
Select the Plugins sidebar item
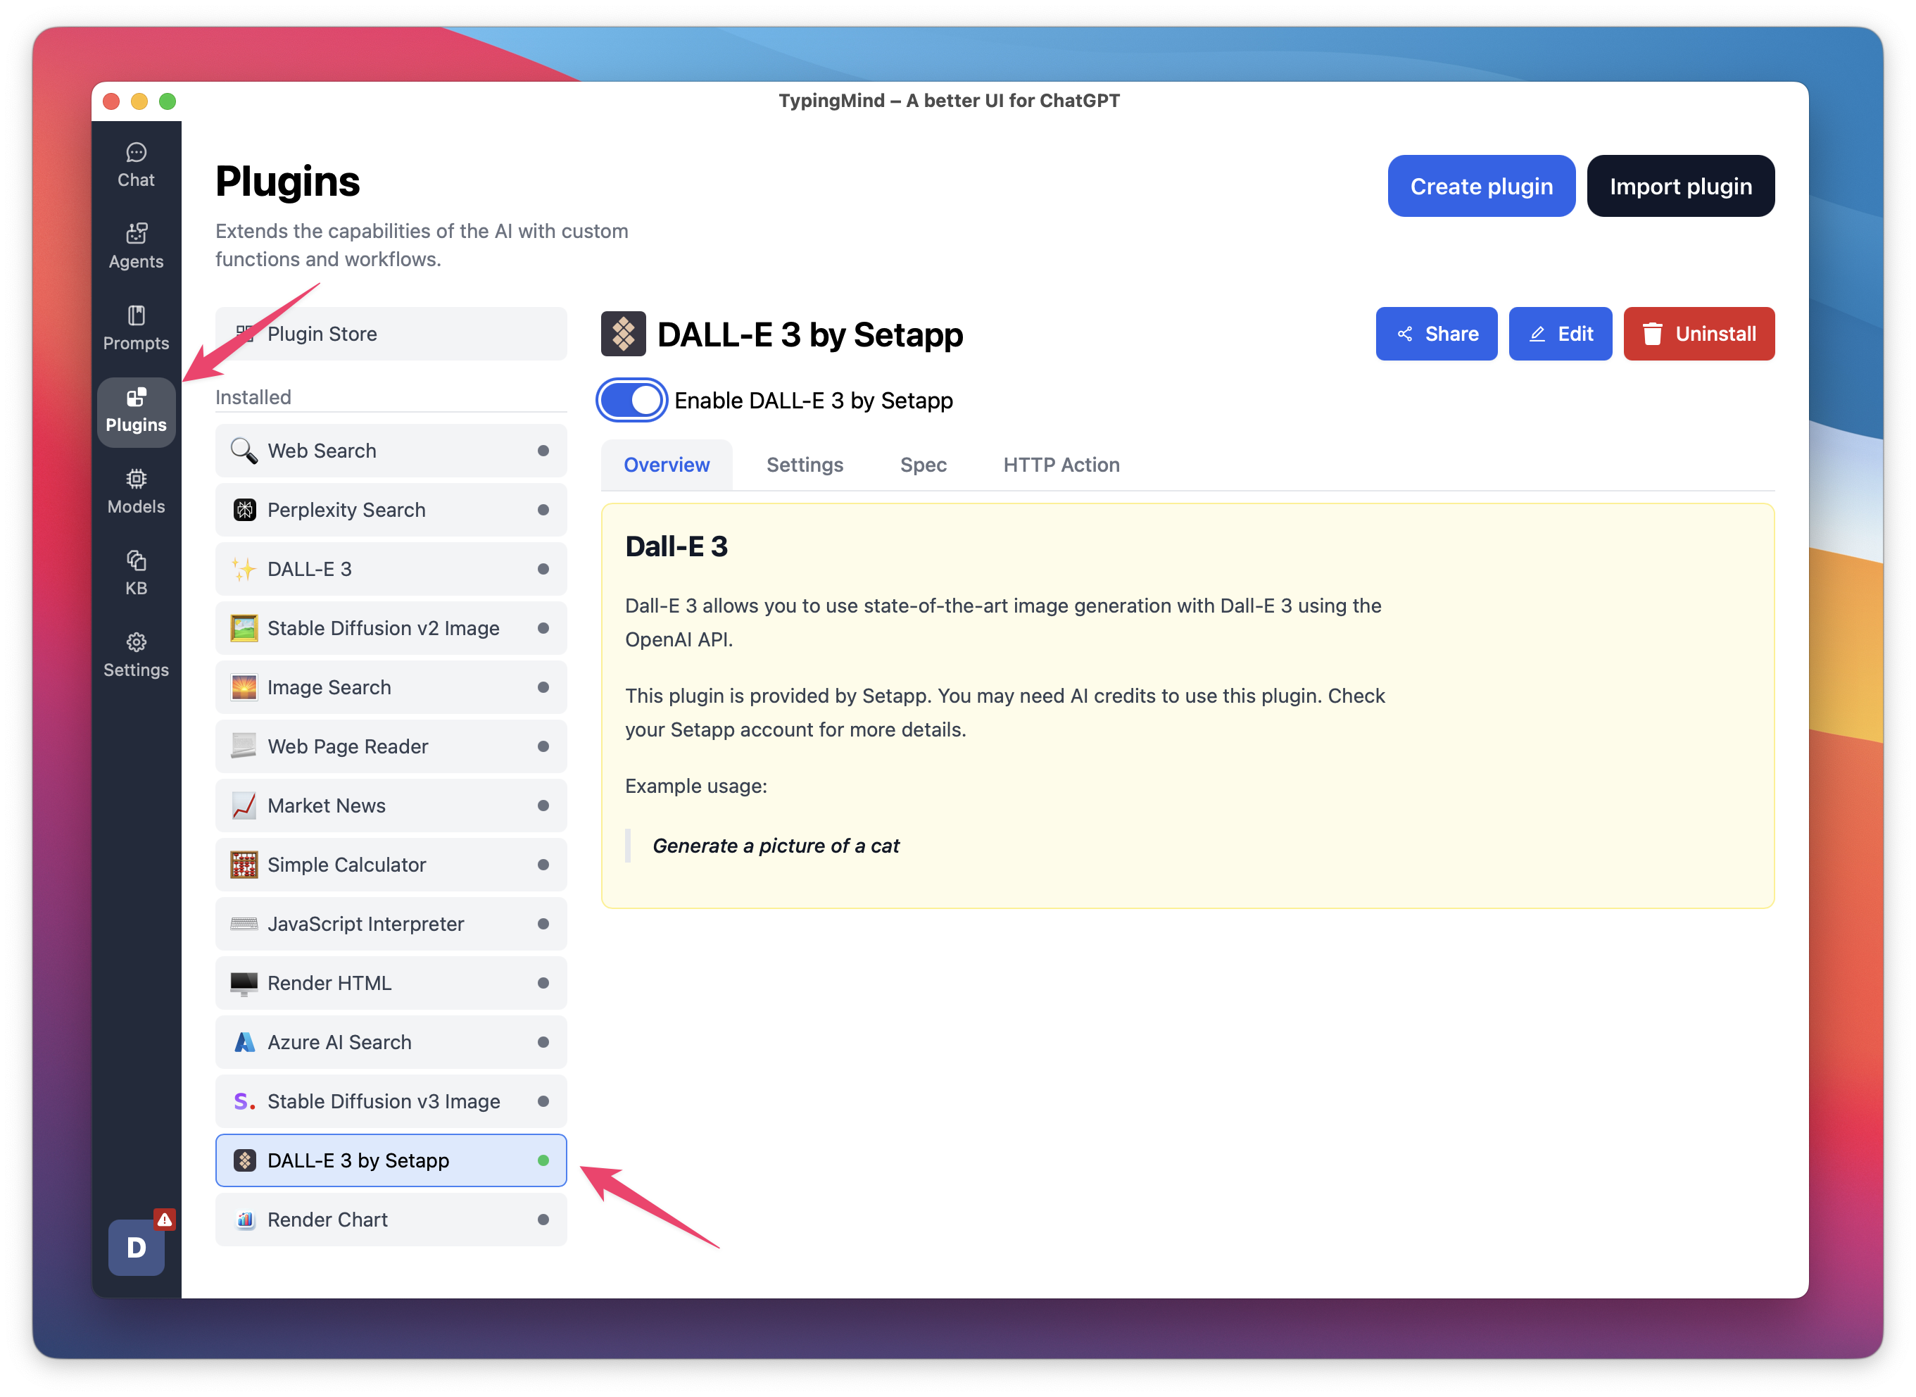pyautogui.click(x=136, y=411)
